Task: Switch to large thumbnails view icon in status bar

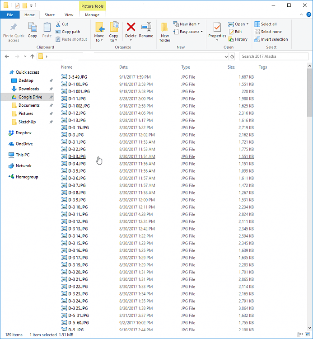Action: (307, 334)
